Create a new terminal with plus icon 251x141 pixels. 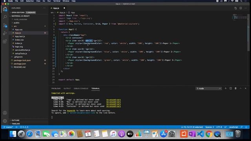226,89
